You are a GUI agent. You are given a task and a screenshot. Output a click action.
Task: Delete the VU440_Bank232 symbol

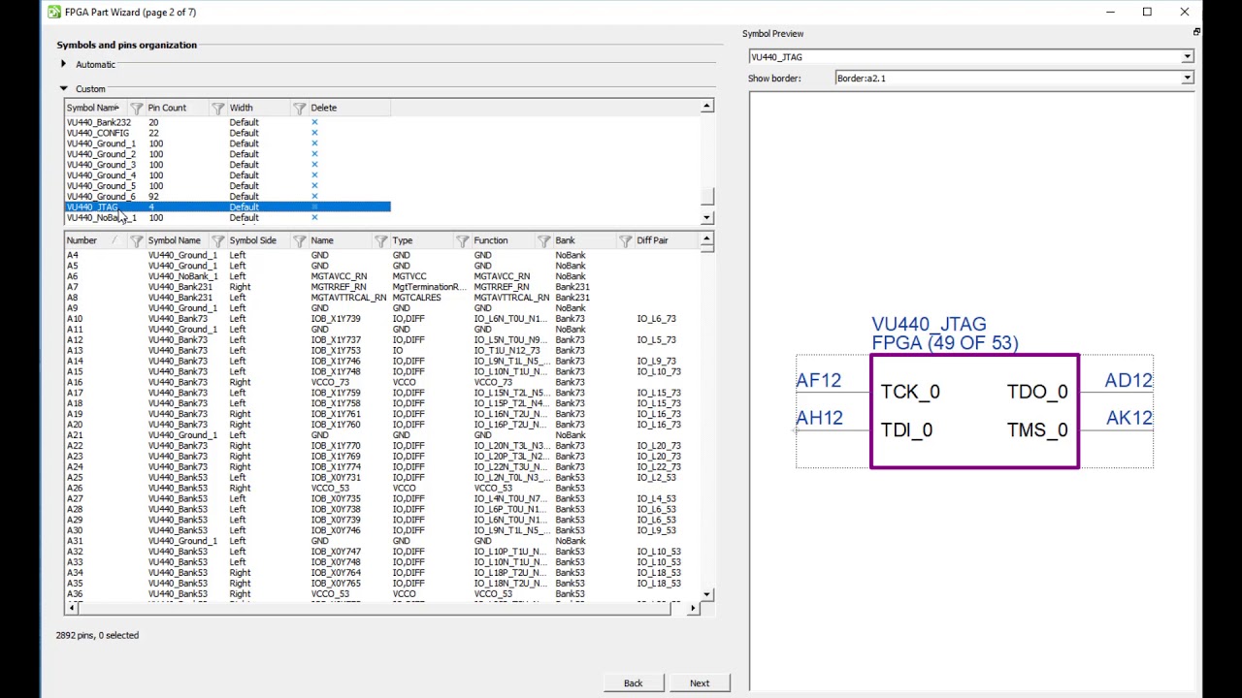pyautogui.click(x=314, y=122)
